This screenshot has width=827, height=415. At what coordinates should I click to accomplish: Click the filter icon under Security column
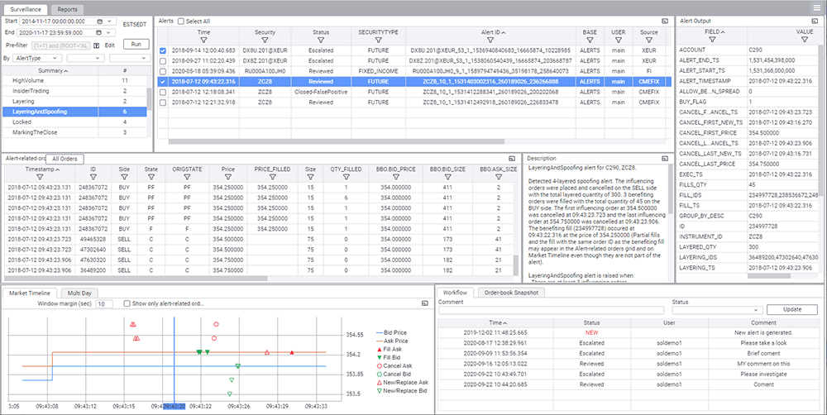click(x=265, y=40)
